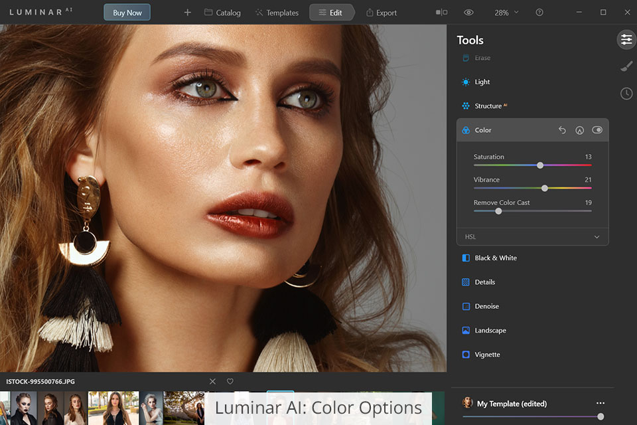
Task: Favorite the image with heart icon
Action: click(230, 381)
